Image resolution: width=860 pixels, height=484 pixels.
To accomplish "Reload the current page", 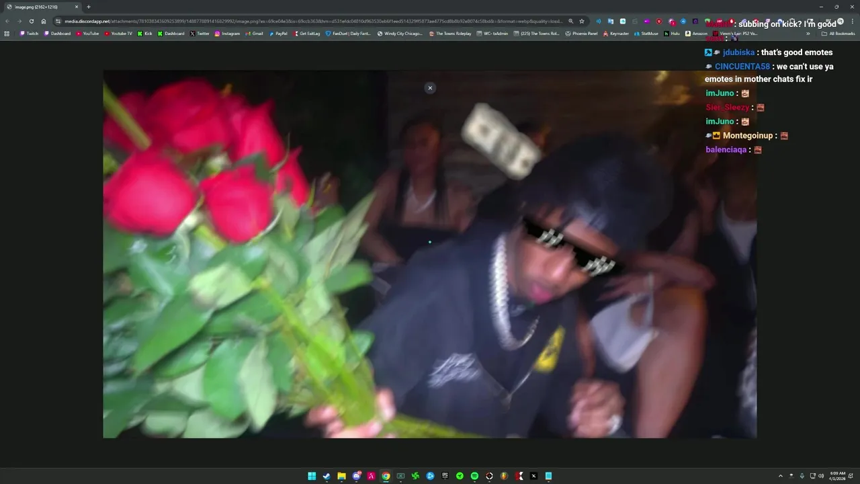I will pos(32,21).
